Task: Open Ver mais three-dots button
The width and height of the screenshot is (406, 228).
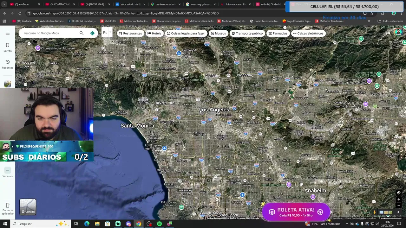Action: (8, 170)
